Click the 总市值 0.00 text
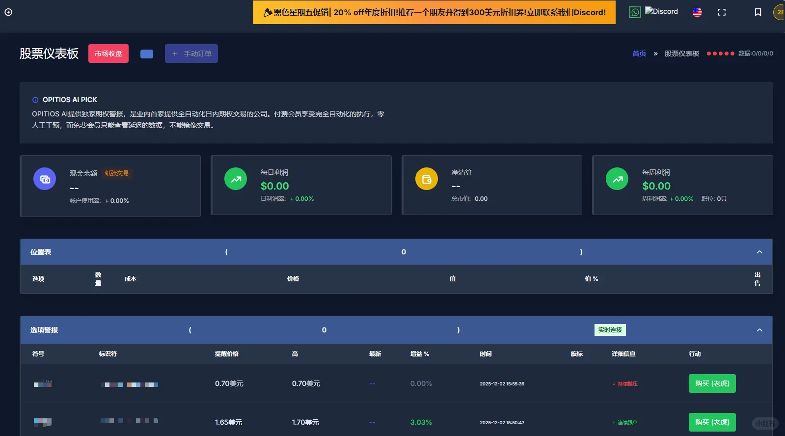This screenshot has width=785, height=436. (x=470, y=199)
